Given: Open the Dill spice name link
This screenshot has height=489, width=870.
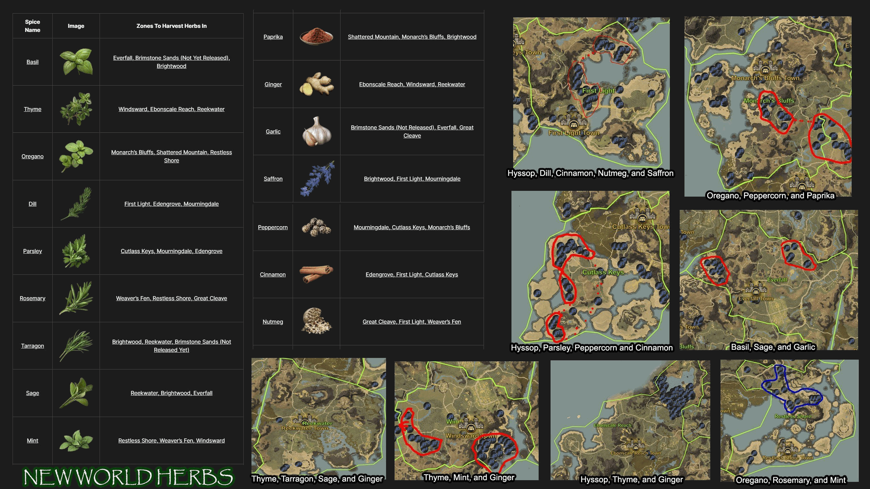Looking at the screenshot, I should pos(33,204).
